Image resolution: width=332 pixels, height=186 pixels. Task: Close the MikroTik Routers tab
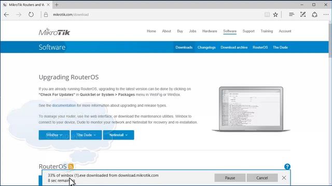(x=48, y=5)
